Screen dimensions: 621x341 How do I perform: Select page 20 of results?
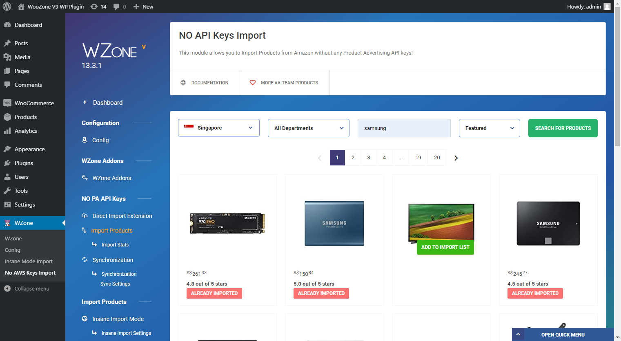437,158
